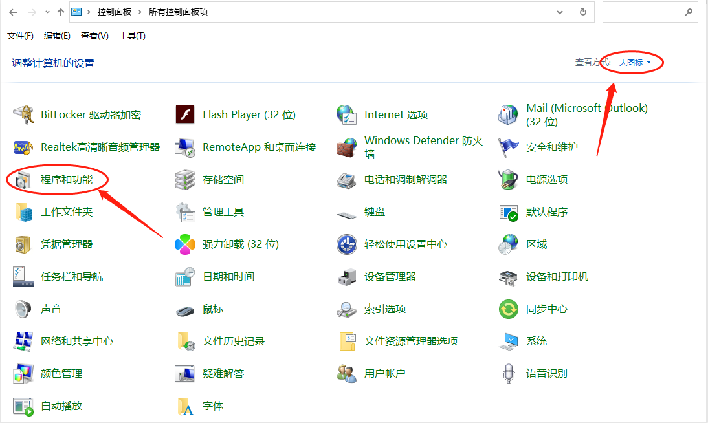Open the 存储空间 drives icon
The height and width of the screenshot is (423, 708).
point(184,180)
